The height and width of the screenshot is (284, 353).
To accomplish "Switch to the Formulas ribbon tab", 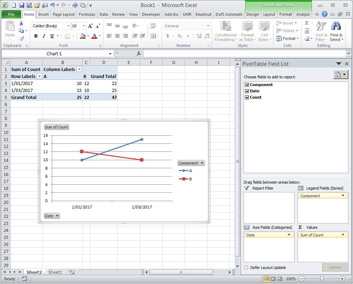I will tap(87, 14).
